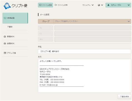132x101 pixels.
Task: Click into the 本文 message body area
Action: (x=84, y=76)
